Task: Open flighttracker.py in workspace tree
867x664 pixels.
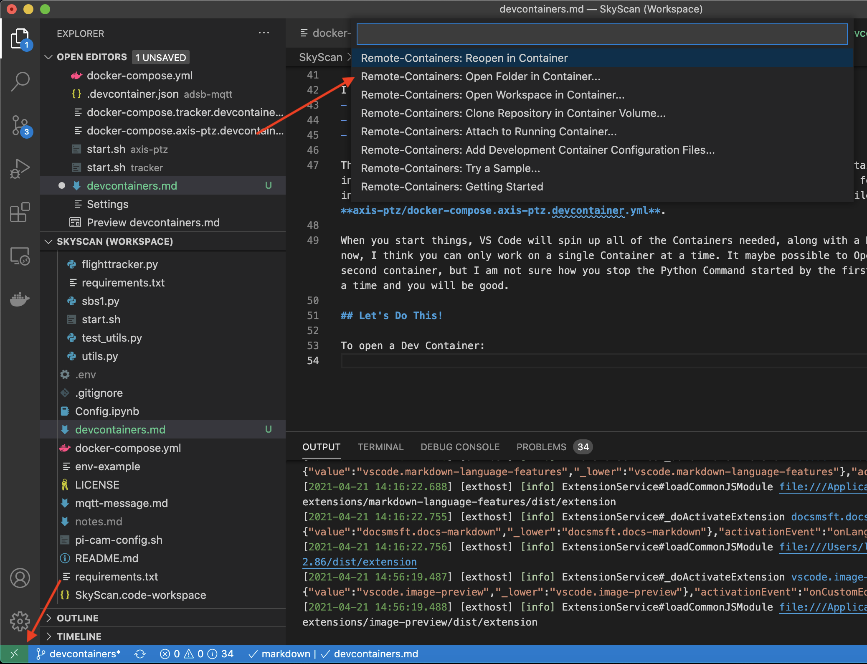Action: [x=163, y=264]
